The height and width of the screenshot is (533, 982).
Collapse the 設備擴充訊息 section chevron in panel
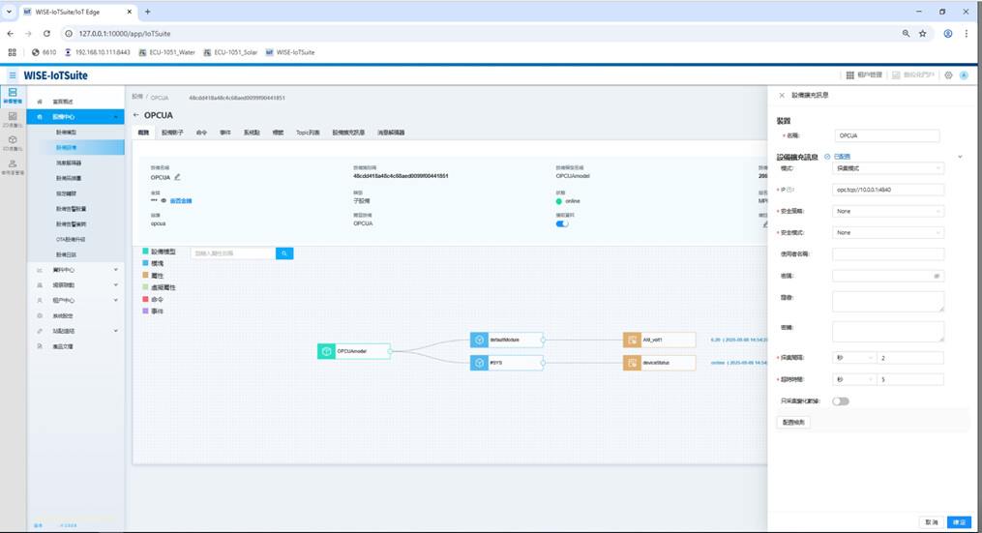tap(960, 157)
